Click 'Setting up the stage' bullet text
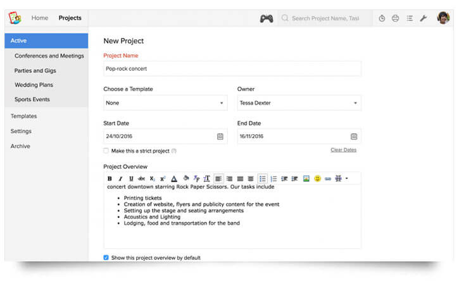459x281 pixels. pos(184,211)
